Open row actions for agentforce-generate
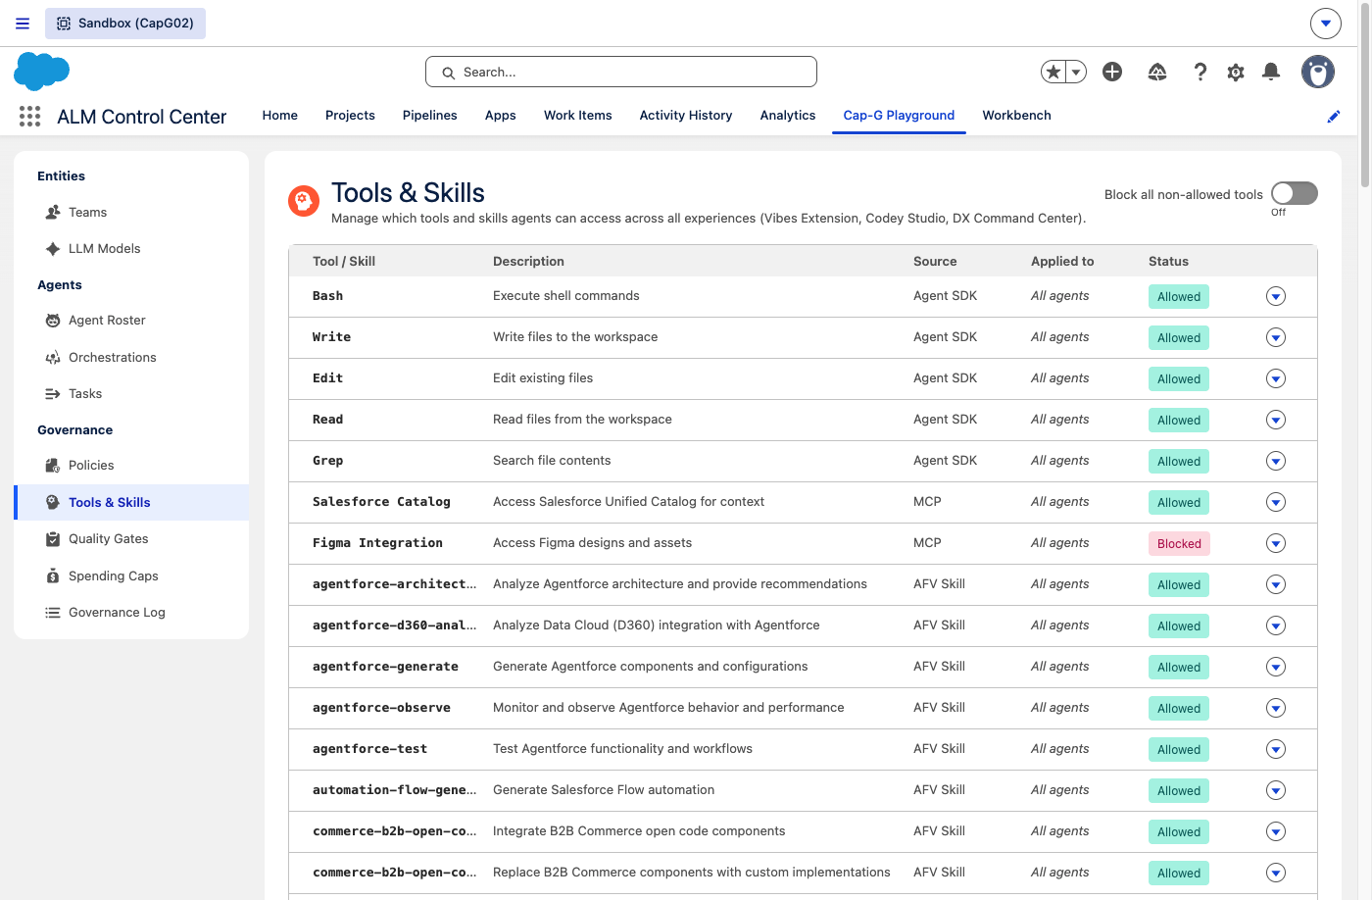The image size is (1372, 900). [1276, 667]
